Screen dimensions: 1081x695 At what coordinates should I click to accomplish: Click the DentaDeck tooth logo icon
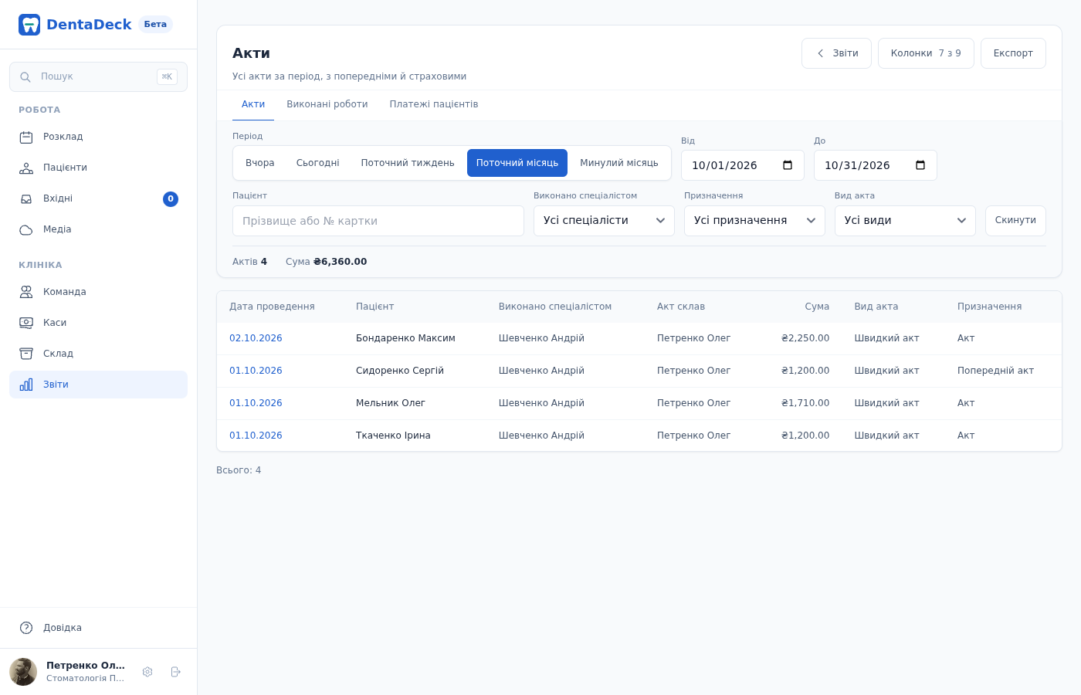click(x=29, y=25)
